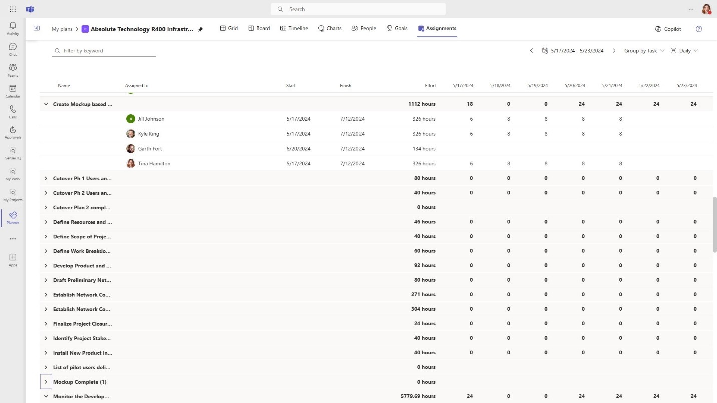717x403 pixels.
Task: Go to next date range arrow
Action: 614,51
